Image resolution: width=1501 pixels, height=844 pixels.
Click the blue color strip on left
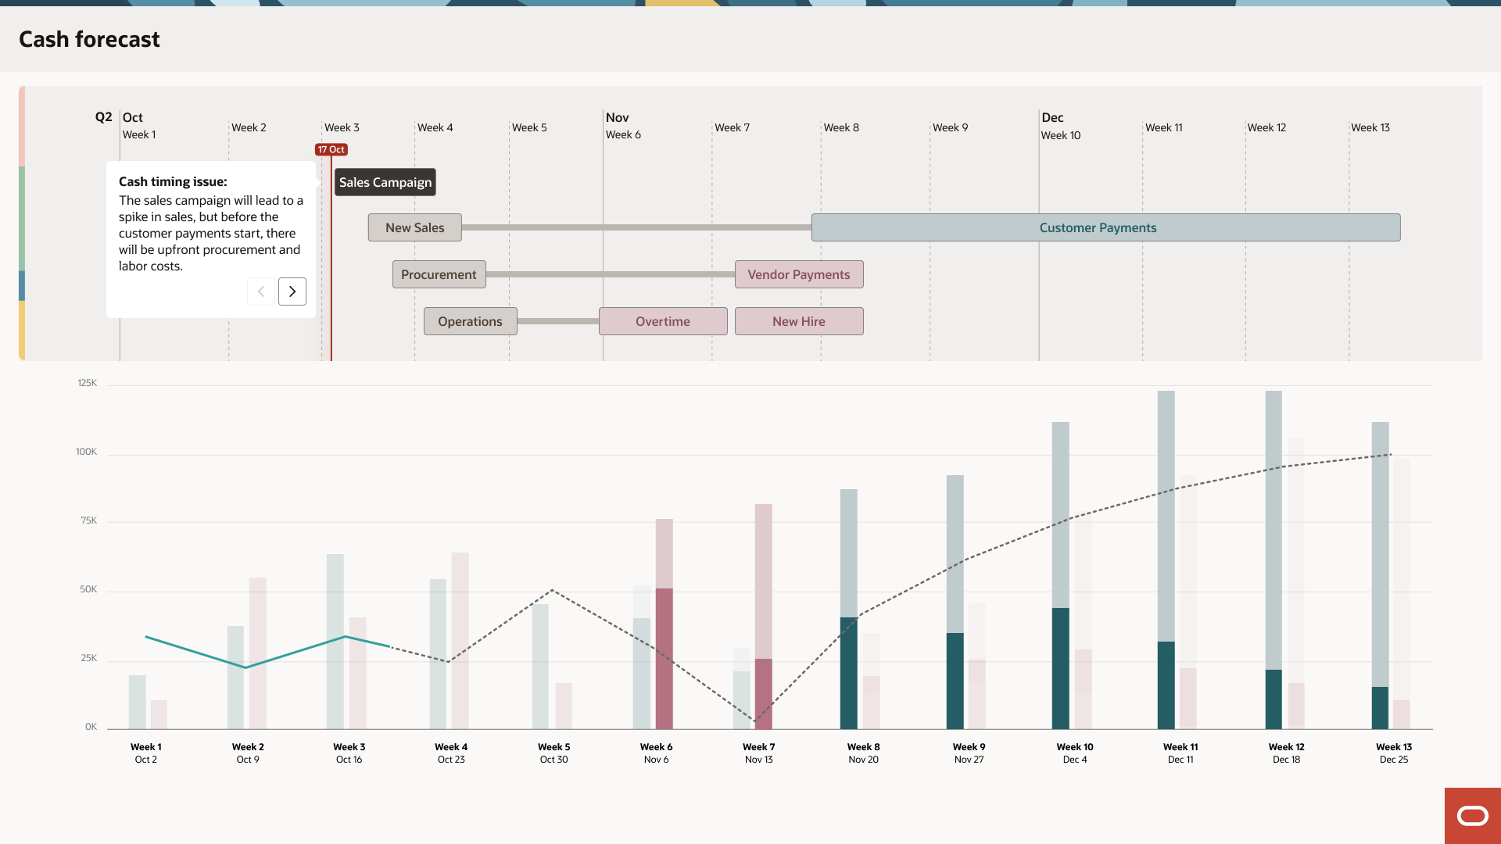coord(22,286)
